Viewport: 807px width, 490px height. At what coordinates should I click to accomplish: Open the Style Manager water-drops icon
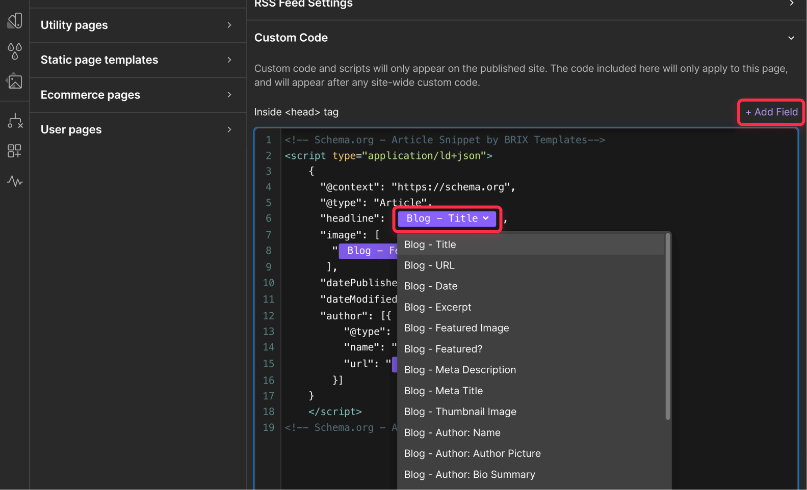15,51
